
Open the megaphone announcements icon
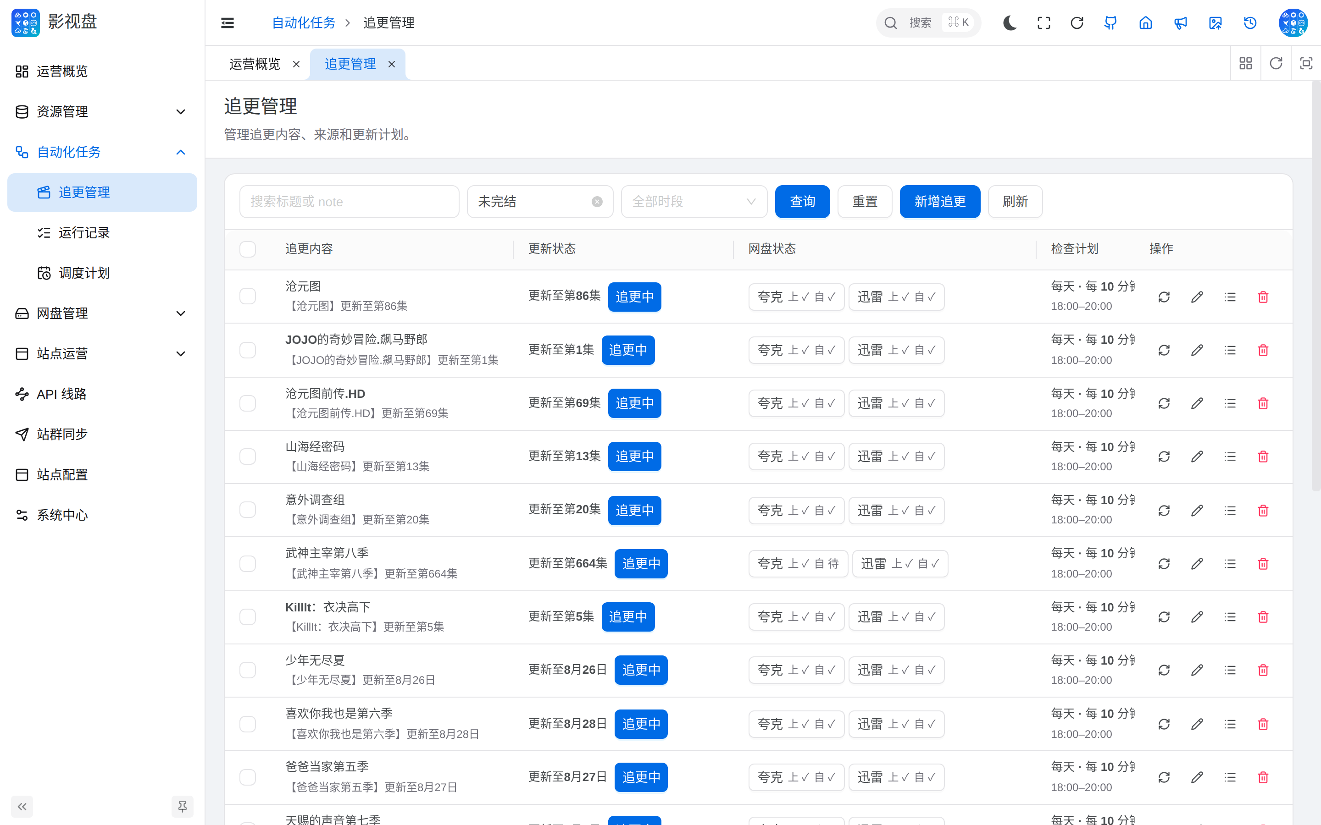(x=1180, y=22)
